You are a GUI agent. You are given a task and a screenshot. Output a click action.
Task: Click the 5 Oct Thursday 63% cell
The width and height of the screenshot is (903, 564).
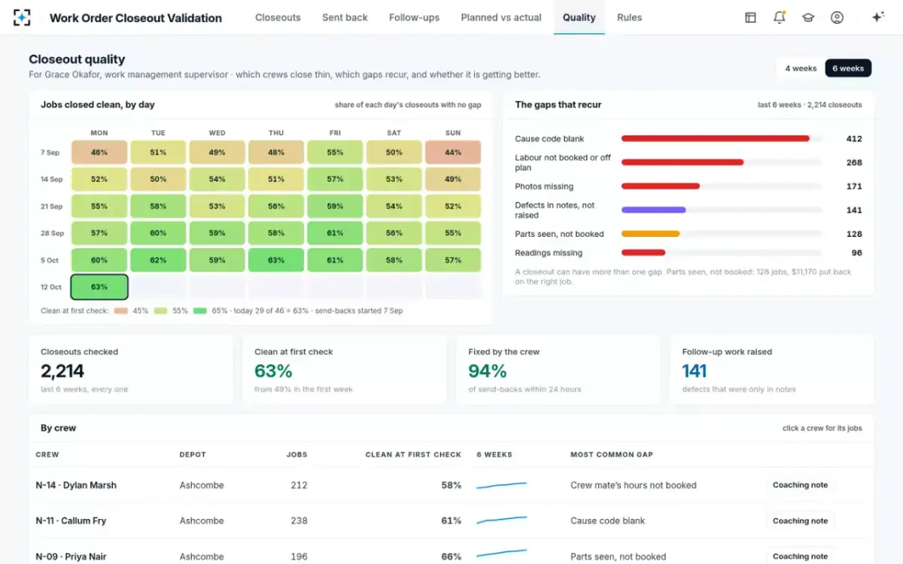(x=276, y=260)
